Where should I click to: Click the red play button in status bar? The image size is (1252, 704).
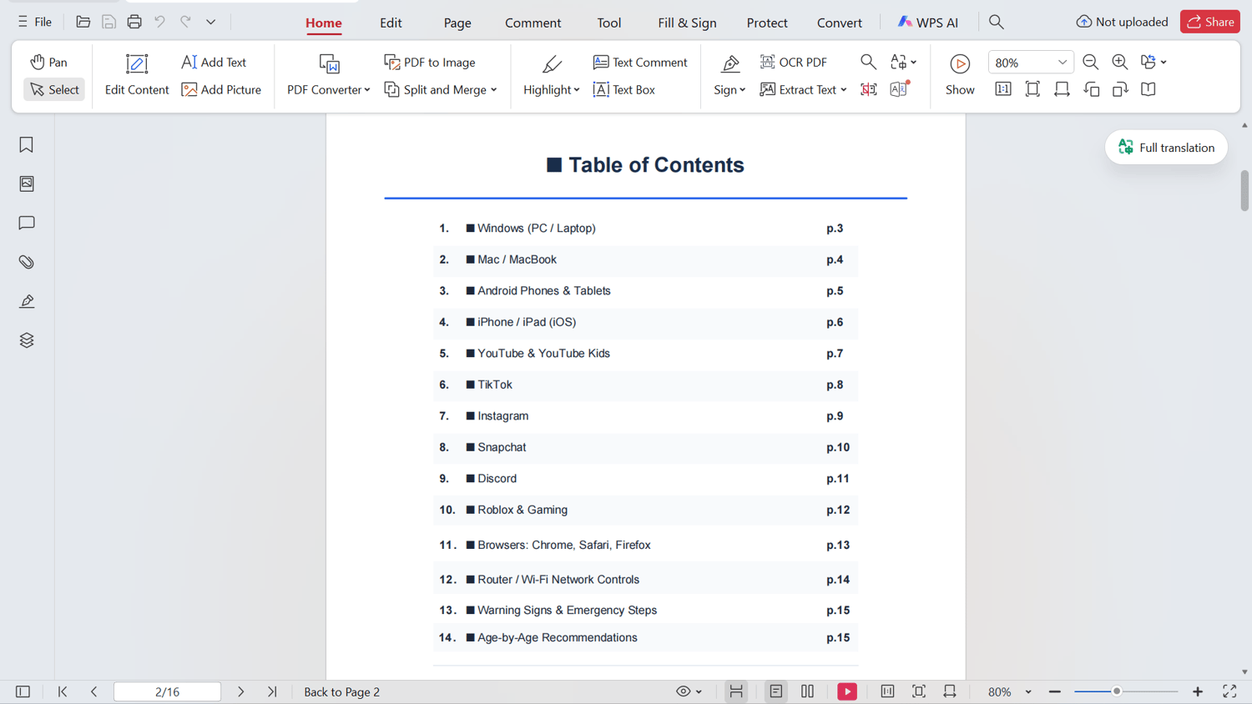coord(847,691)
